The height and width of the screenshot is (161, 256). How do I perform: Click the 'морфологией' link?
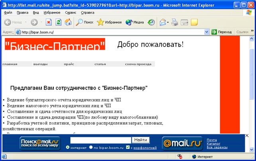[145, 148]
